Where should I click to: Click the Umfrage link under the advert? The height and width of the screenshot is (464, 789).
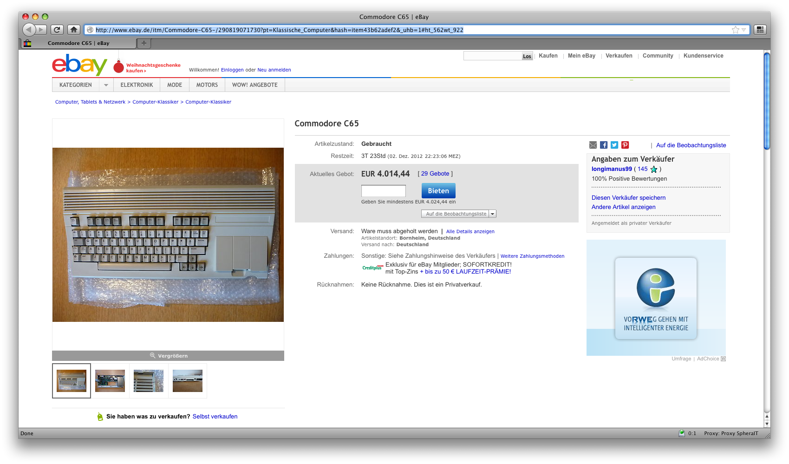coord(681,359)
